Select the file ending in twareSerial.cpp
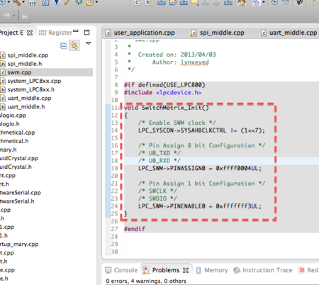319x285 pixels. (21, 193)
